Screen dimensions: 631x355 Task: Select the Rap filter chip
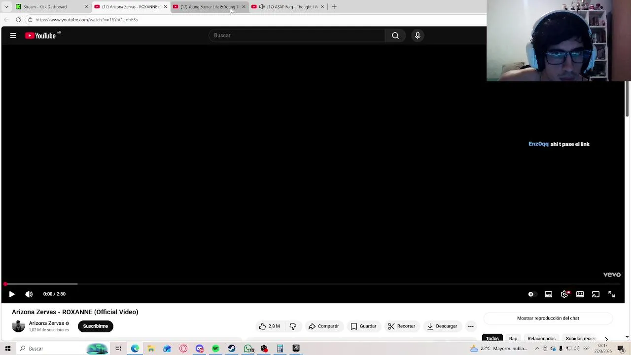pos(513,339)
